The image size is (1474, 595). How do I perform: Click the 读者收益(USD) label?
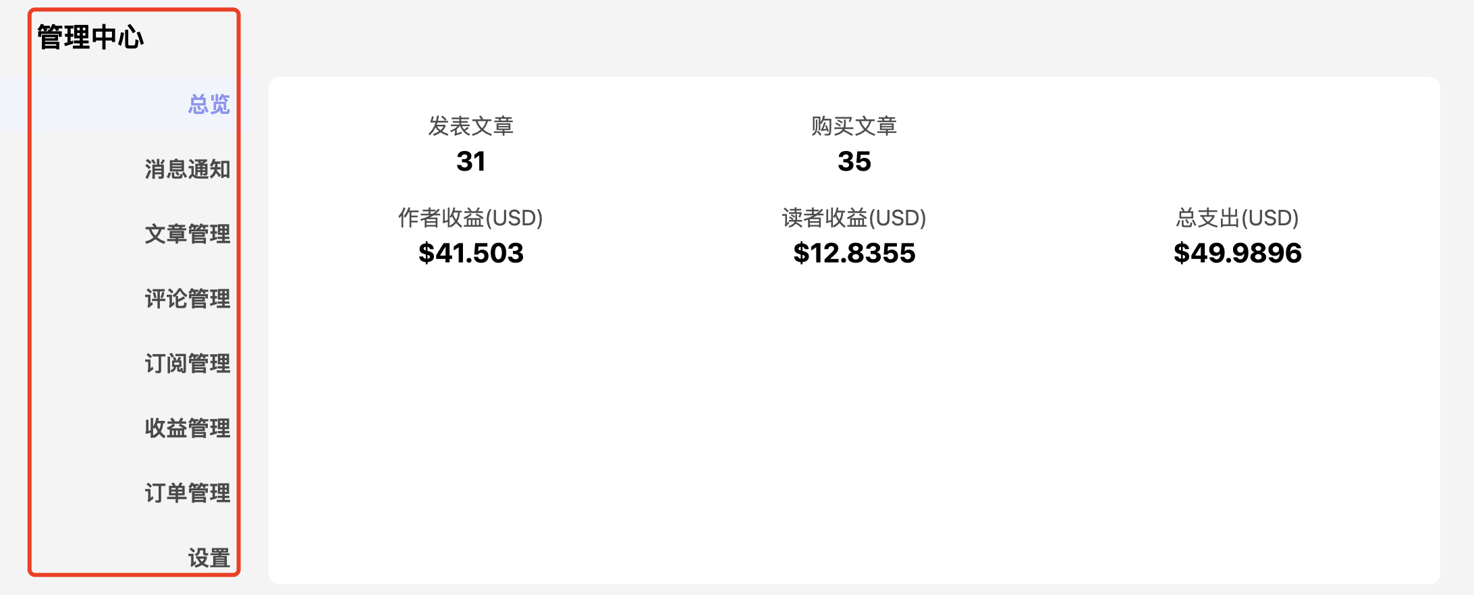coord(854,218)
